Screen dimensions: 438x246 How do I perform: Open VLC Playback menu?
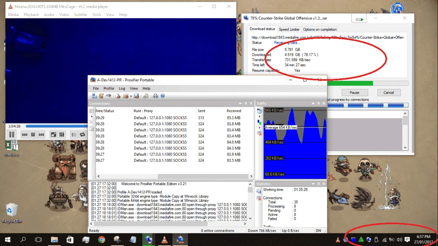31,15
